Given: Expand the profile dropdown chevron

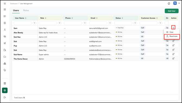Looking at the screenshot, I should (x=179, y=3).
